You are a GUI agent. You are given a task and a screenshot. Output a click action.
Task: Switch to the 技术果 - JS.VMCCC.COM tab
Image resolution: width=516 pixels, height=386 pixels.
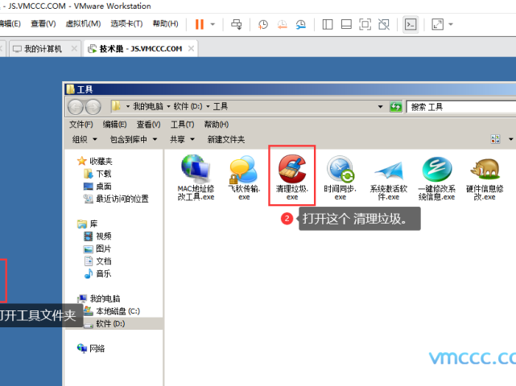141,49
